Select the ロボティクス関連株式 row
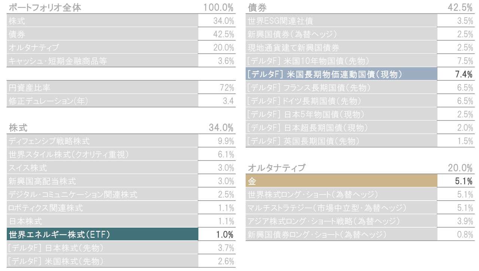This screenshot has width=479, height=271. (121, 208)
